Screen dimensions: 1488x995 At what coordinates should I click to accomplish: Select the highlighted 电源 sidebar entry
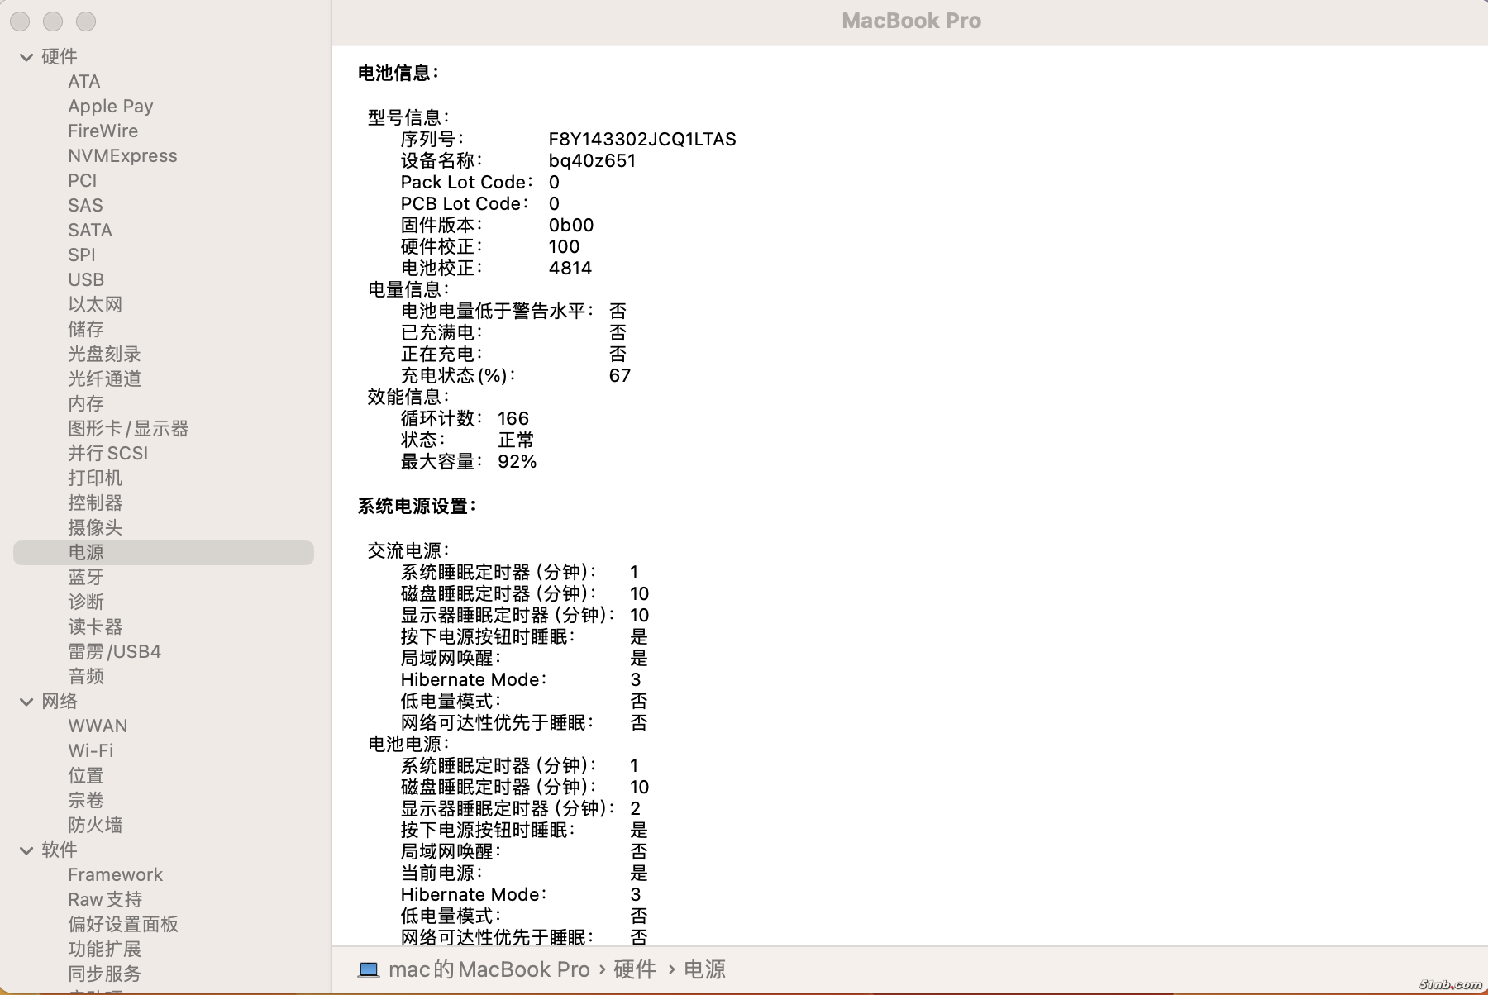coord(164,553)
